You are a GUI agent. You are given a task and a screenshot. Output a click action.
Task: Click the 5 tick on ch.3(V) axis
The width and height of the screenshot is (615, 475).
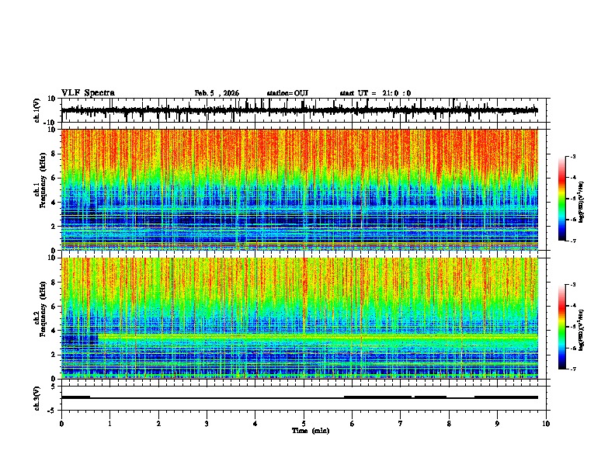pos(54,387)
